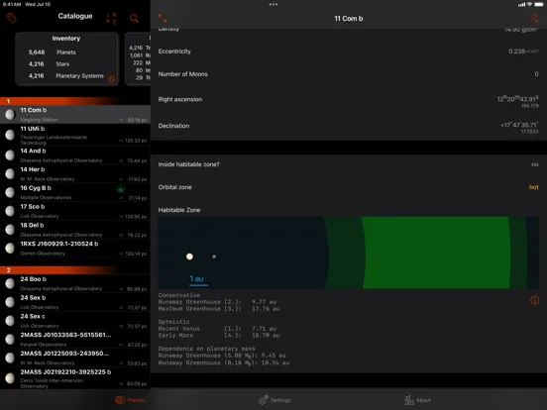547x410 pixels.
Task: Tap the Inventory summary card
Action: pyautogui.click(x=66, y=58)
